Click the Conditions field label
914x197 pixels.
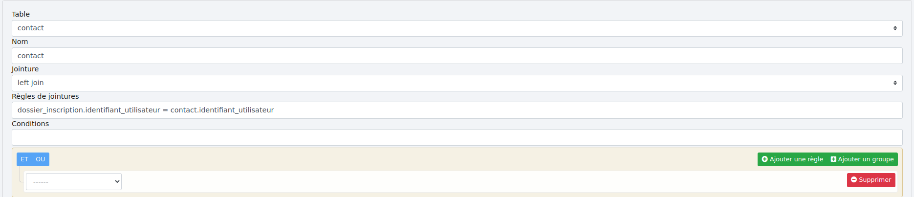coord(30,124)
